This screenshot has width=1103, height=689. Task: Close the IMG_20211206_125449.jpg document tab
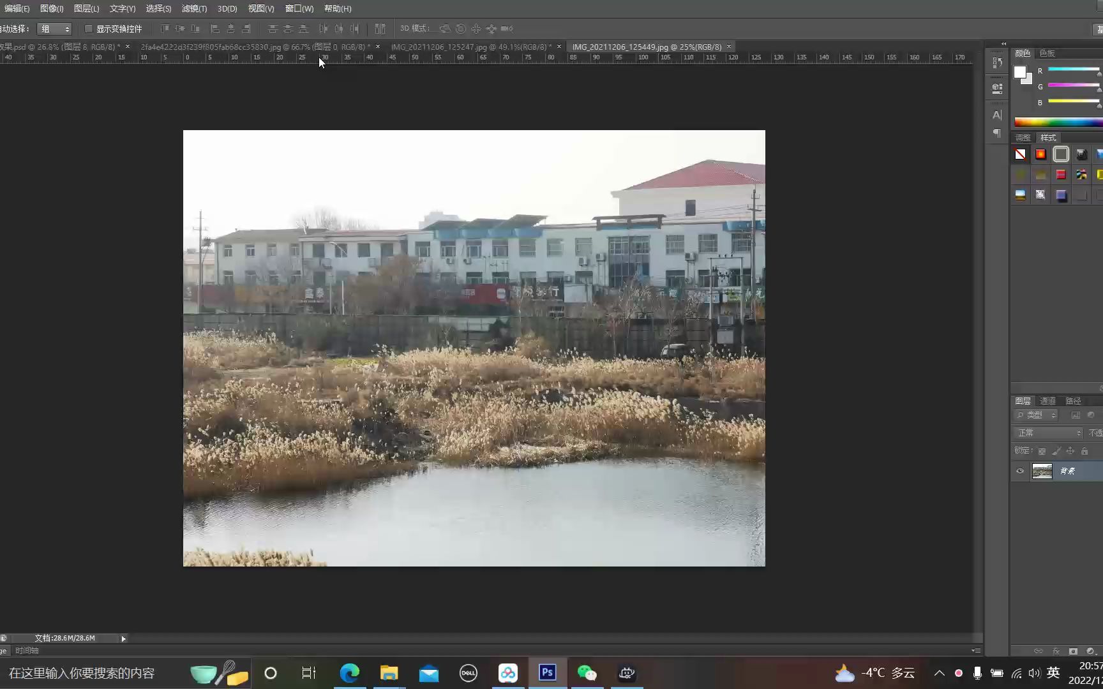728,47
